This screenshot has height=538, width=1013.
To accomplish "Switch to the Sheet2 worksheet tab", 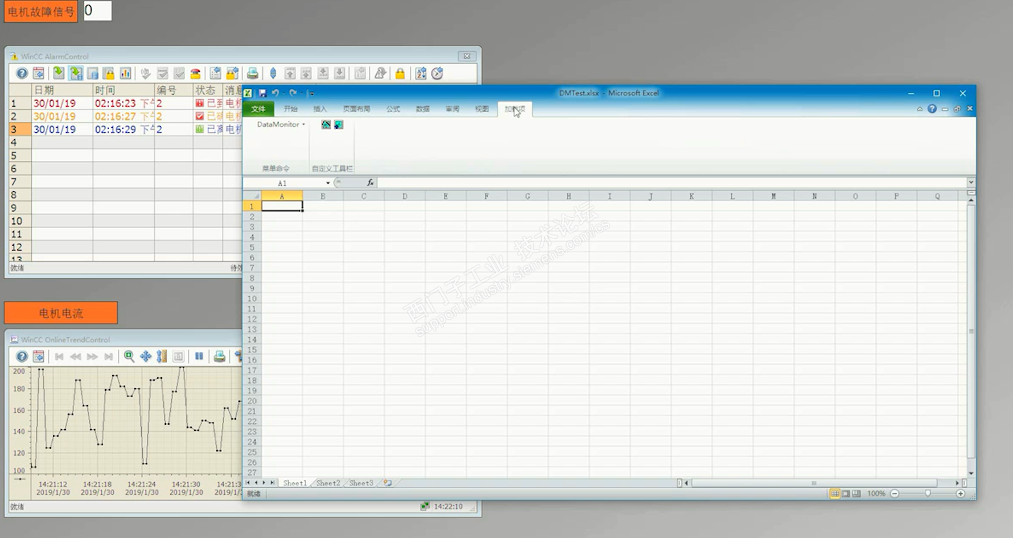I will tap(328, 483).
